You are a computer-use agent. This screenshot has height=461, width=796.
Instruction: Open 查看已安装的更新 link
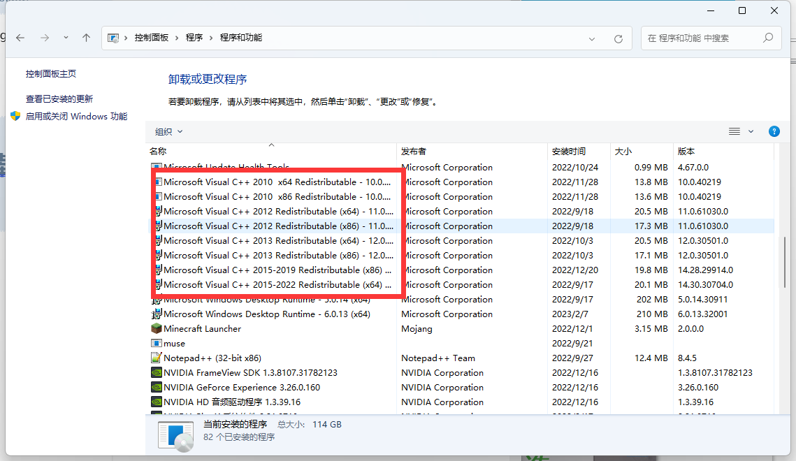point(59,99)
